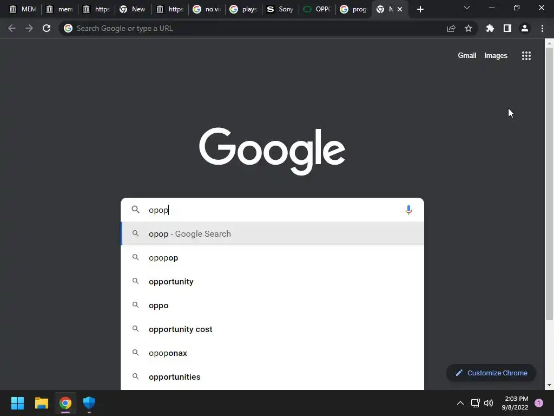554x416 pixels.
Task: Open the Chrome profile avatar
Action: click(x=525, y=28)
